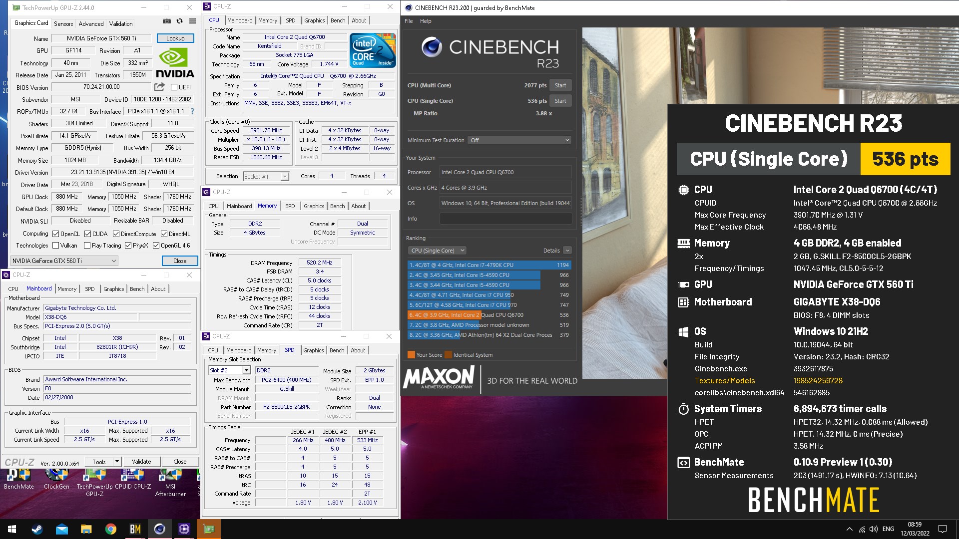The height and width of the screenshot is (539, 959).
Task: Click the GPU-Z refresh icon
Action: 179,21
